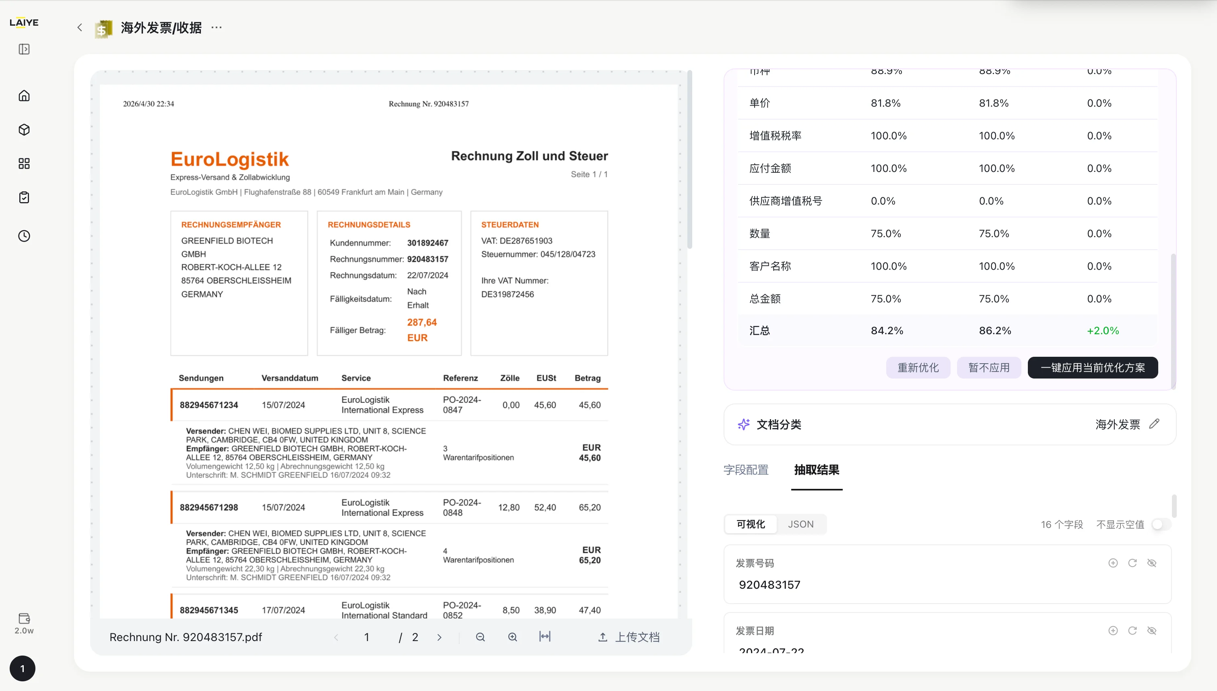Click the 汇总 row +2.0% value

pyautogui.click(x=1103, y=331)
